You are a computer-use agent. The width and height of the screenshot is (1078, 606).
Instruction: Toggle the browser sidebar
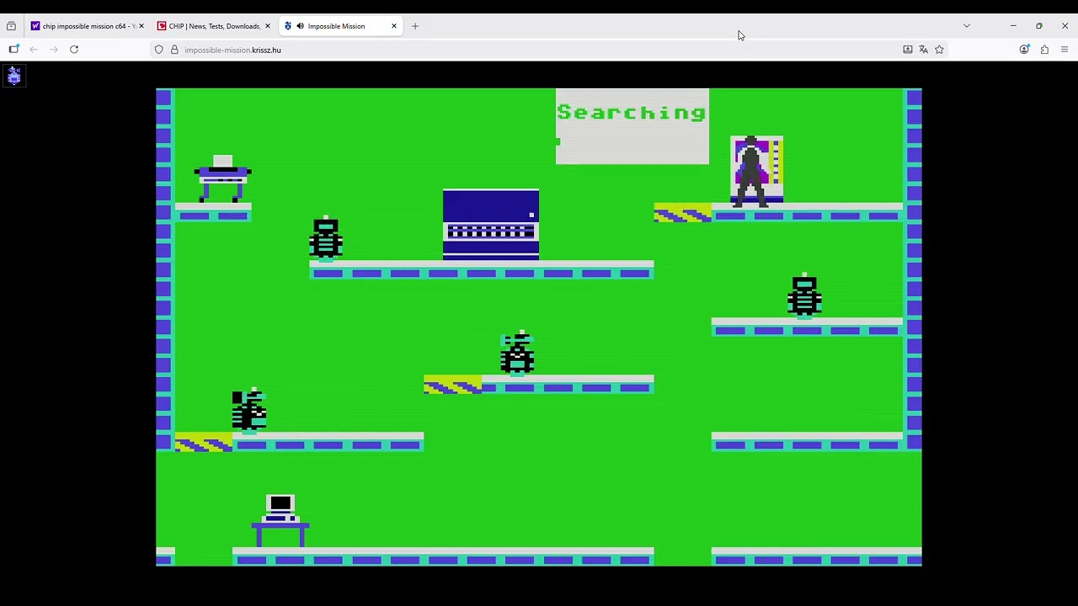point(13,50)
